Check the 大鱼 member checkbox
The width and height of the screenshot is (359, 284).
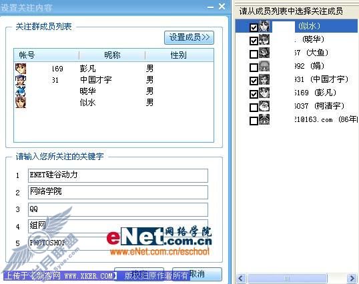pyautogui.click(x=254, y=54)
